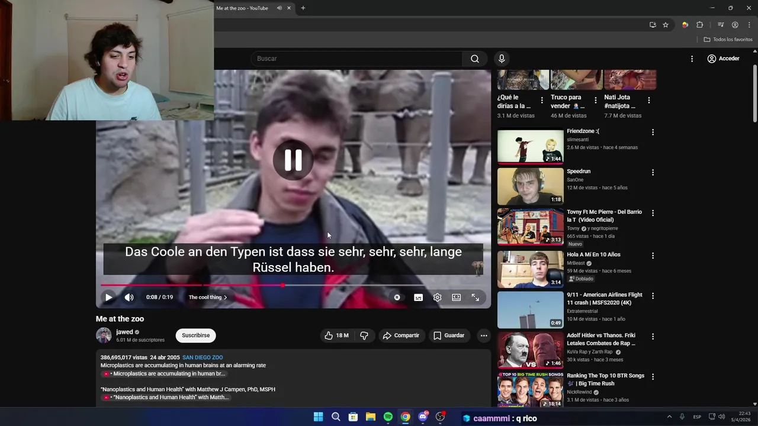Bookmark the page with the star icon
This screenshot has width=758, height=426.
(x=666, y=25)
